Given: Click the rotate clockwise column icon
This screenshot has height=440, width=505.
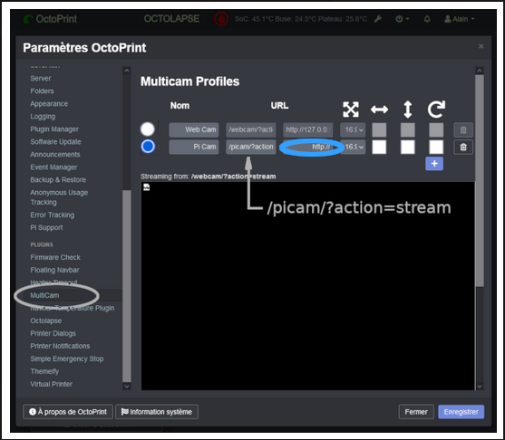Looking at the screenshot, I should coord(436,109).
